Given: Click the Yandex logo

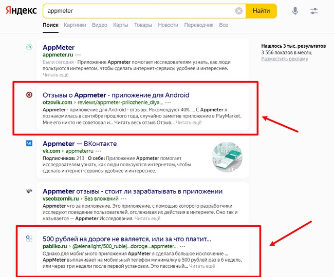Looking at the screenshot, I should [x=21, y=10].
